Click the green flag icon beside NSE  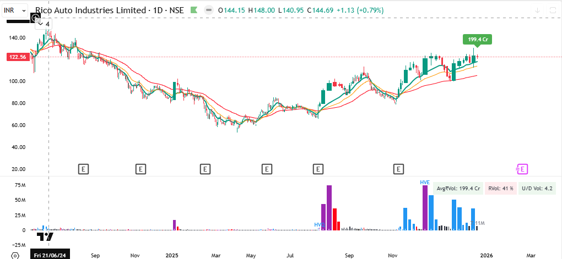[x=194, y=10]
